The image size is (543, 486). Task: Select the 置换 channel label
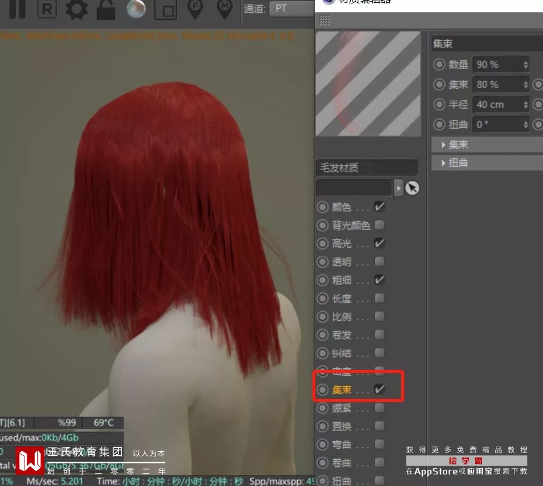341,426
